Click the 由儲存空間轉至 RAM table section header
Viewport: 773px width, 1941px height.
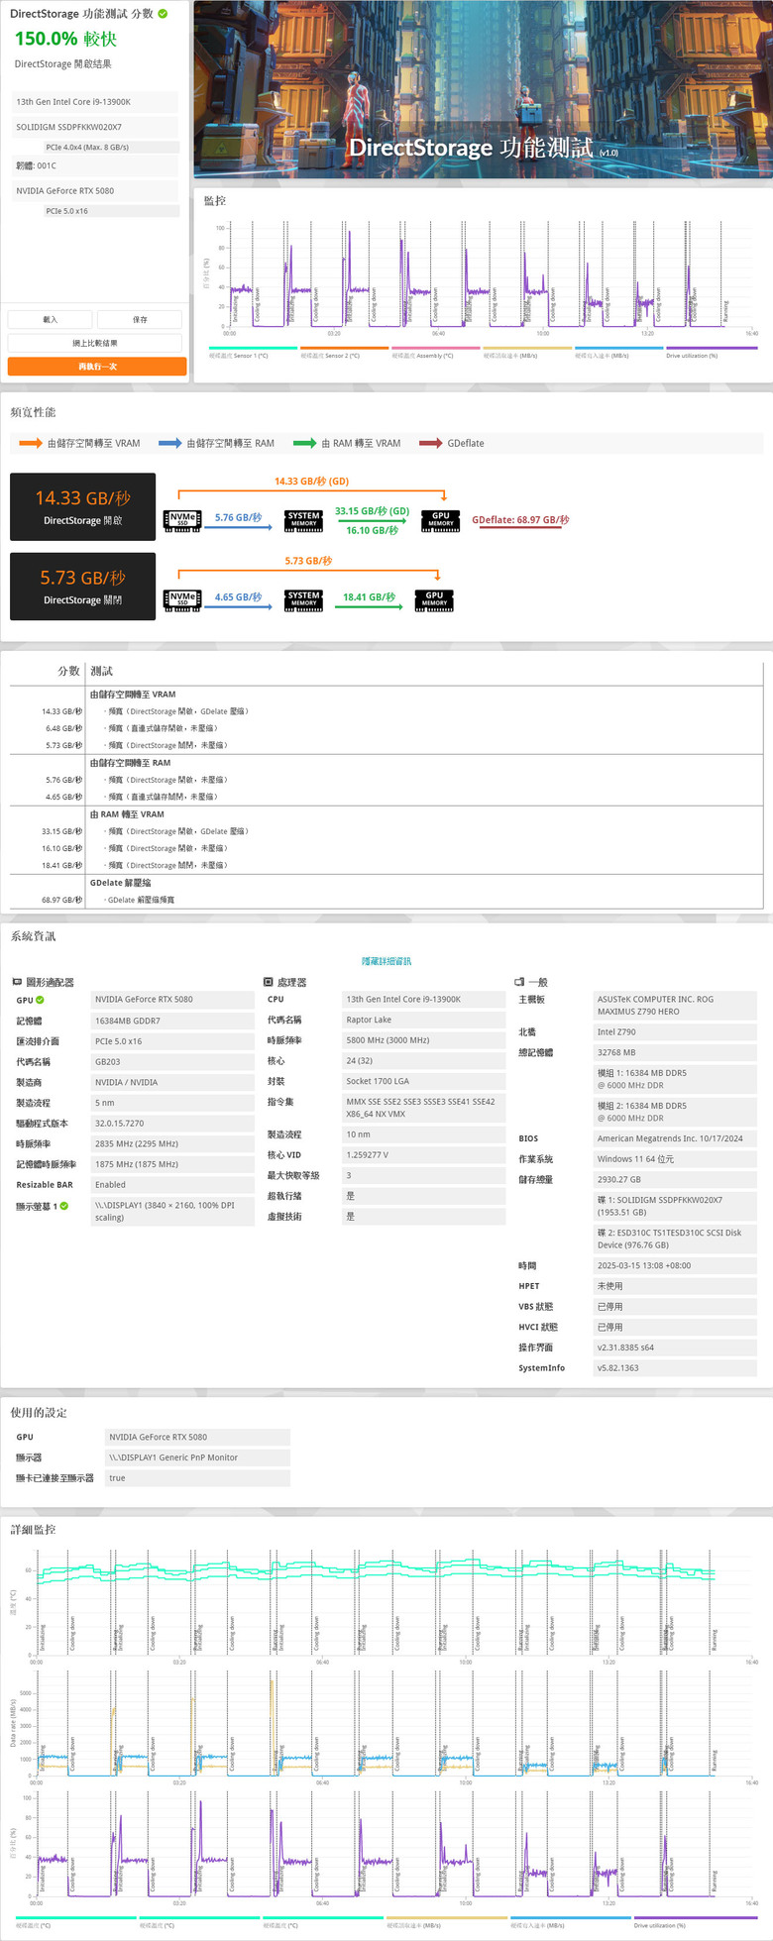130,763
